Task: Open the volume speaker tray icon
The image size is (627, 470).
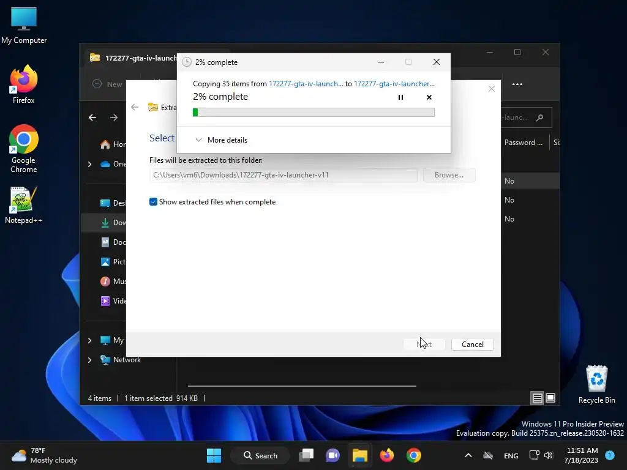Action: click(x=549, y=455)
